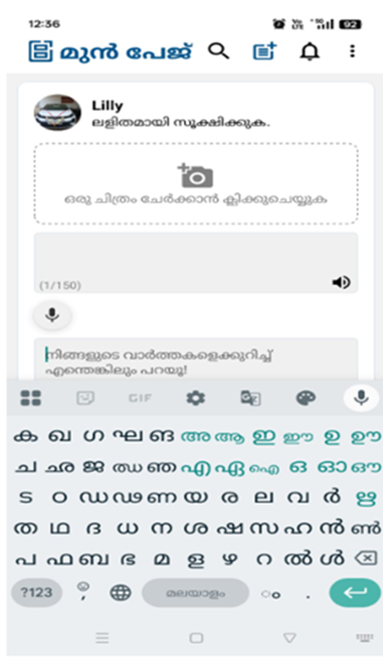Switch to ?123 symbols keyboard

pyautogui.click(x=37, y=593)
